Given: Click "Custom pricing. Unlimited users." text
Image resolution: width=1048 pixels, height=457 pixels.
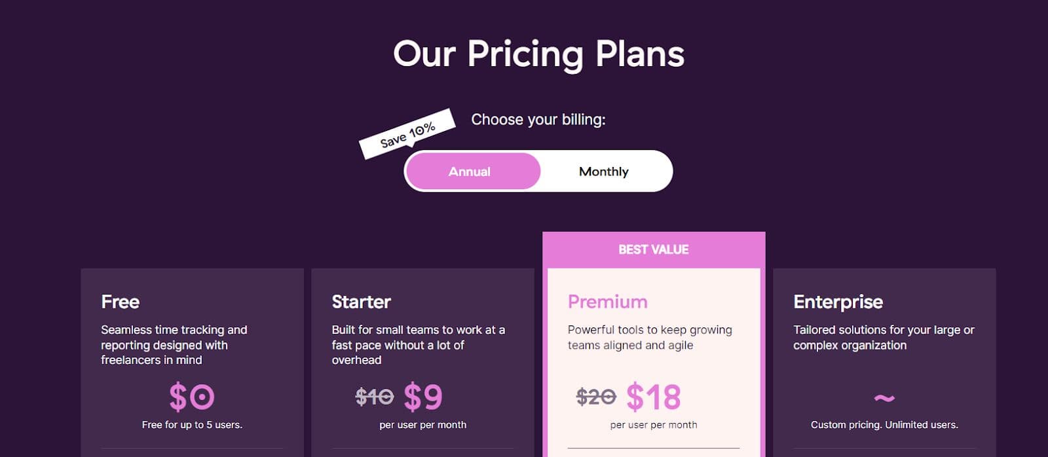Looking at the screenshot, I should (884, 425).
